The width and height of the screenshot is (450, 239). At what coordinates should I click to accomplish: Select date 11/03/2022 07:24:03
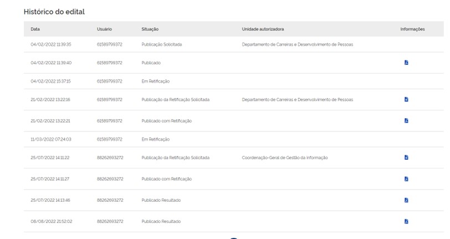click(51, 139)
